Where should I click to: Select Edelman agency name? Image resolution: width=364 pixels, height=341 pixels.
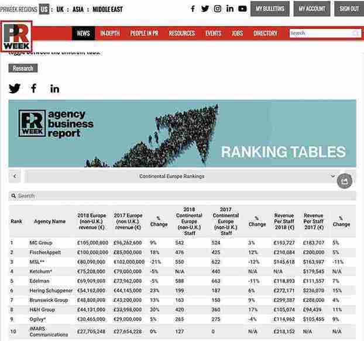tap(39, 281)
